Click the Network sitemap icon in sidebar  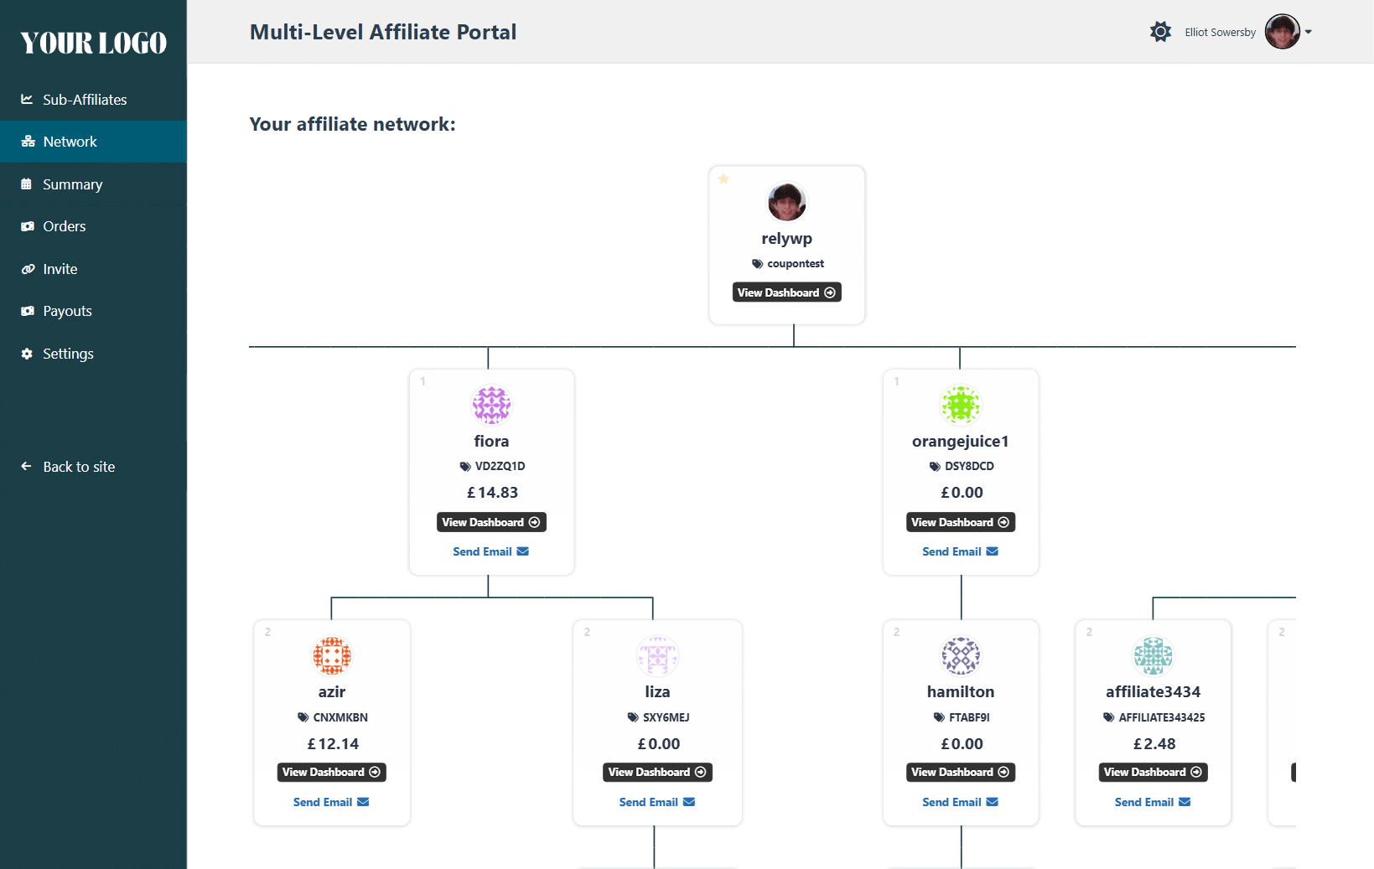[x=28, y=142]
